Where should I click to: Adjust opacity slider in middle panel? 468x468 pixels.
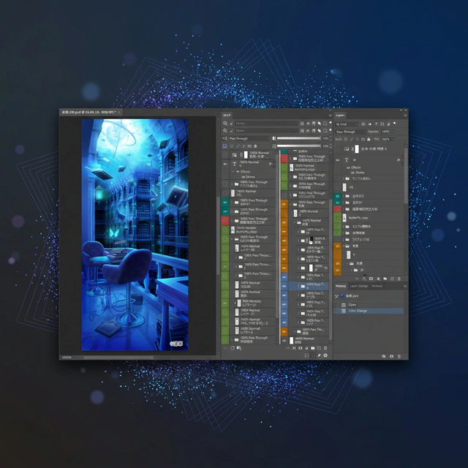pos(298,138)
